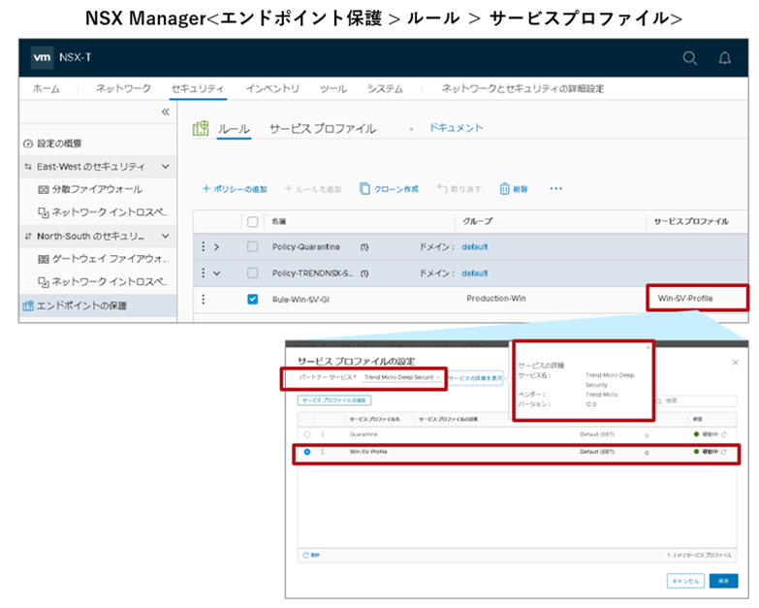
Task: Open the サービス プロファイル tab
Action: pyautogui.click(x=322, y=129)
